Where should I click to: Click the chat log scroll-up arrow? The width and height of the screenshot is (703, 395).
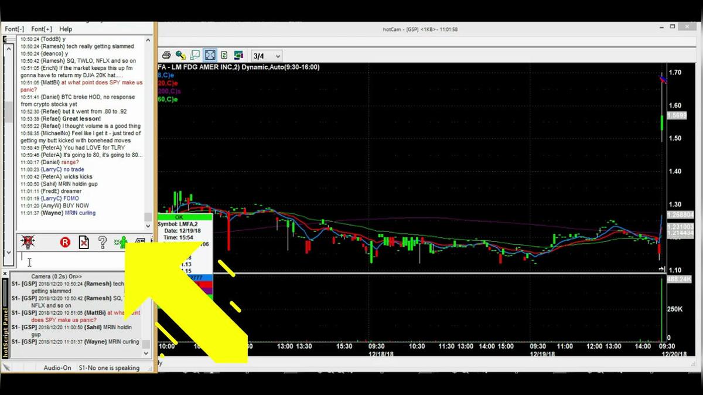pyautogui.click(x=148, y=40)
